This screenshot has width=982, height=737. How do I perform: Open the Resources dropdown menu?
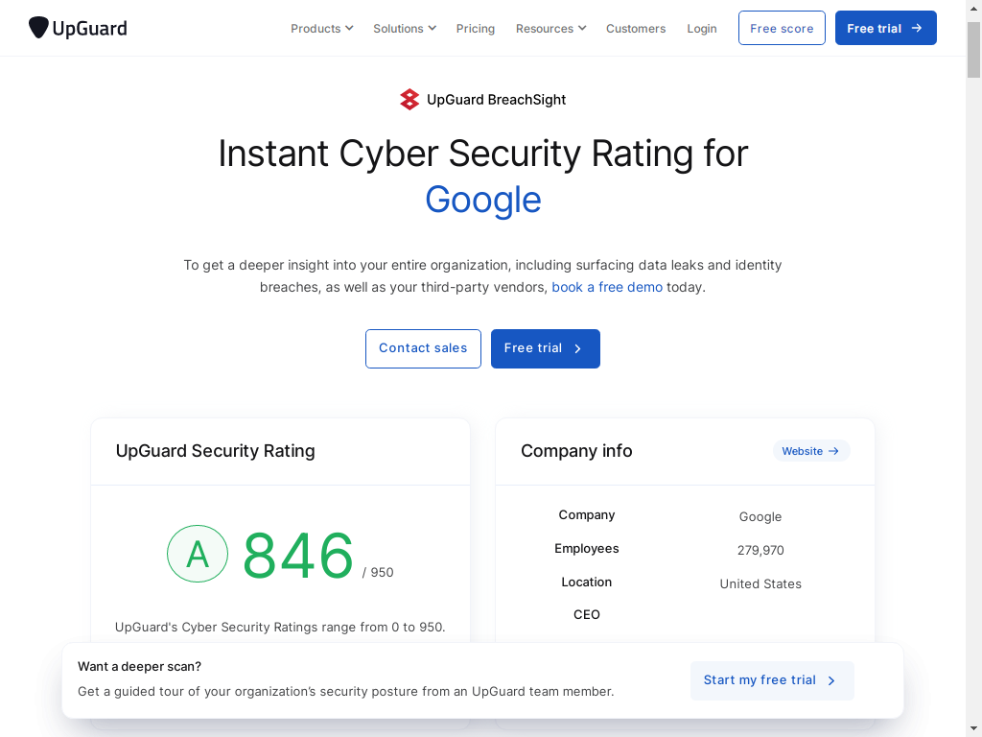tap(551, 28)
